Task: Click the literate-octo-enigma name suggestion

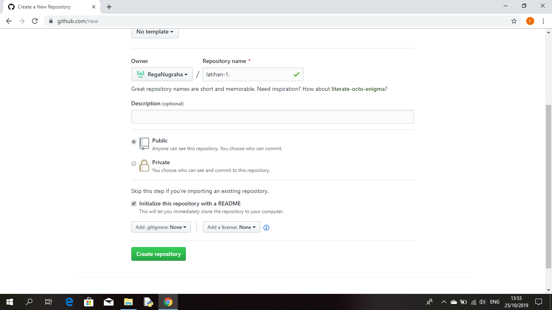Action: [x=358, y=89]
